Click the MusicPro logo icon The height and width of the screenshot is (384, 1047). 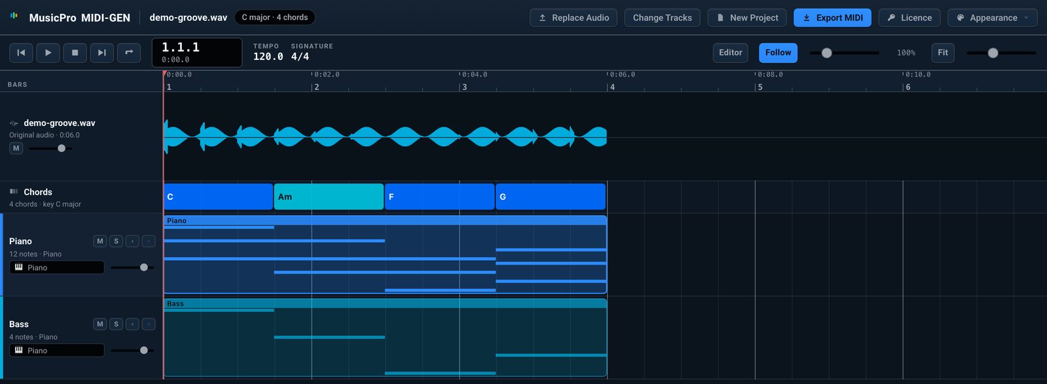(x=14, y=16)
